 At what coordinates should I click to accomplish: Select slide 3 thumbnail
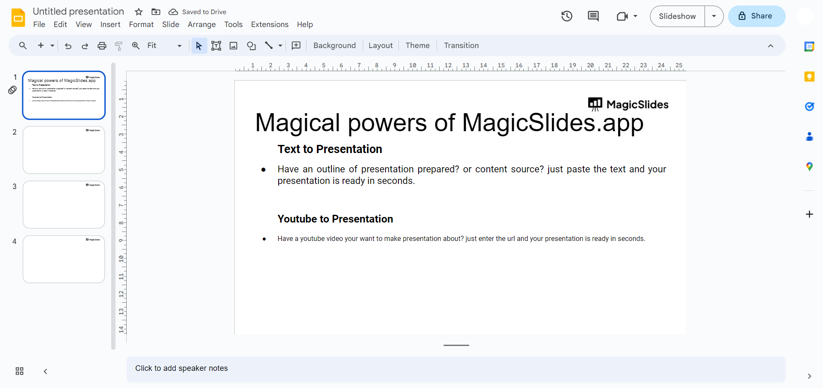(x=64, y=205)
